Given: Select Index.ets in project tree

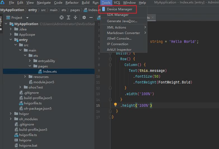Looking at the screenshot, I should (x=49, y=71).
